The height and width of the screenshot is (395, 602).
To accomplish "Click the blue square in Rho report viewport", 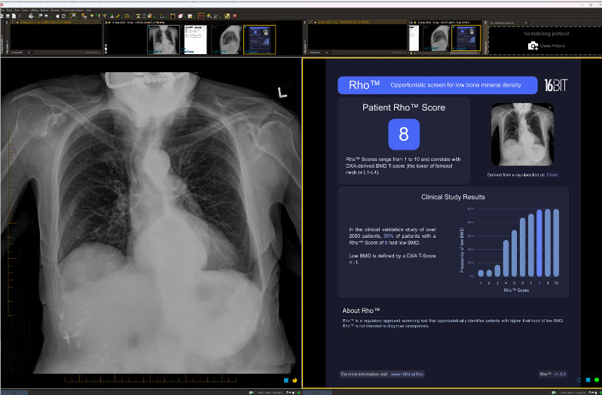I will (588, 380).
